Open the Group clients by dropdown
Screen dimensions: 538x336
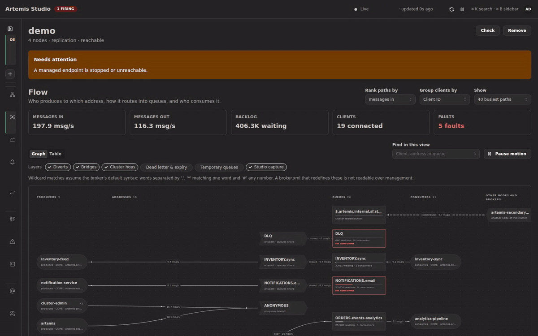(445, 99)
